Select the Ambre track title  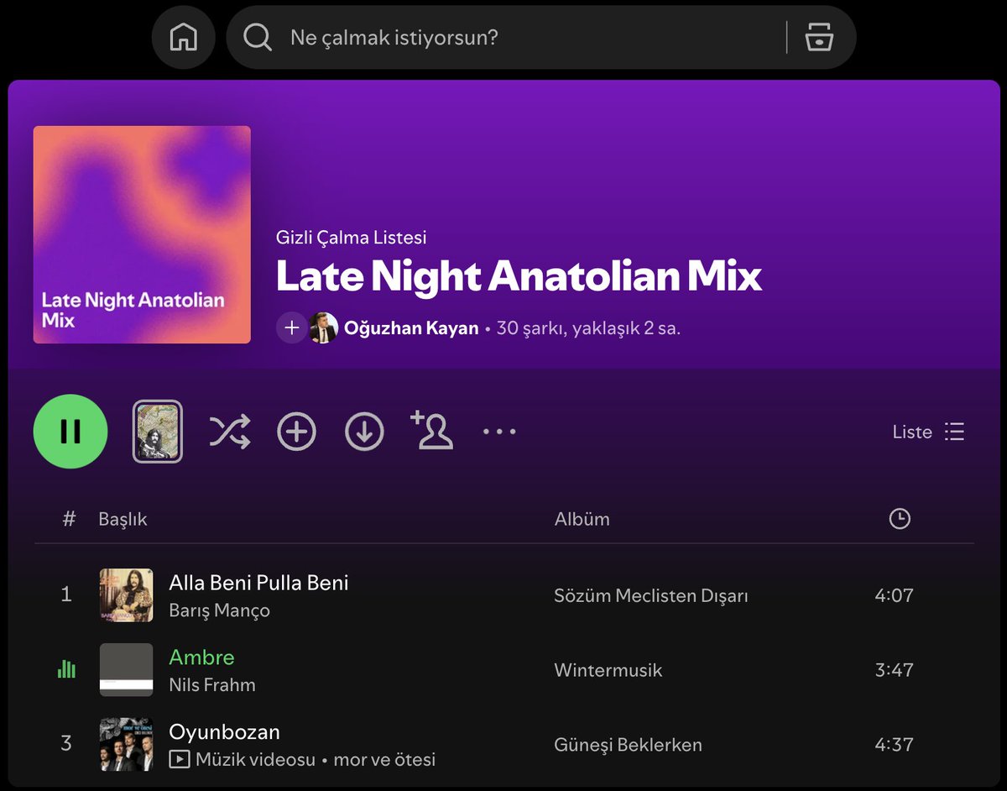(x=201, y=657)
